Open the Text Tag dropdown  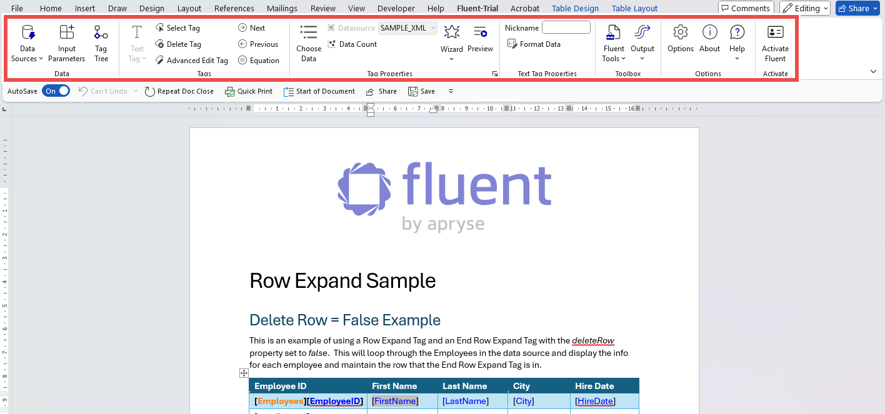pos(137,43)
